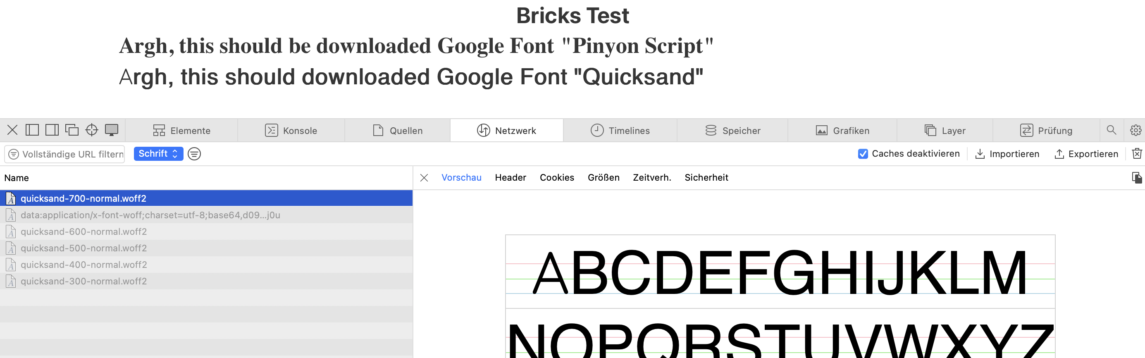Image resolution: width=1145 pixels, height=358 pixels.
Task: Select quicksand-300-normal.woff2 row
Action: click(x=206, y=281)
